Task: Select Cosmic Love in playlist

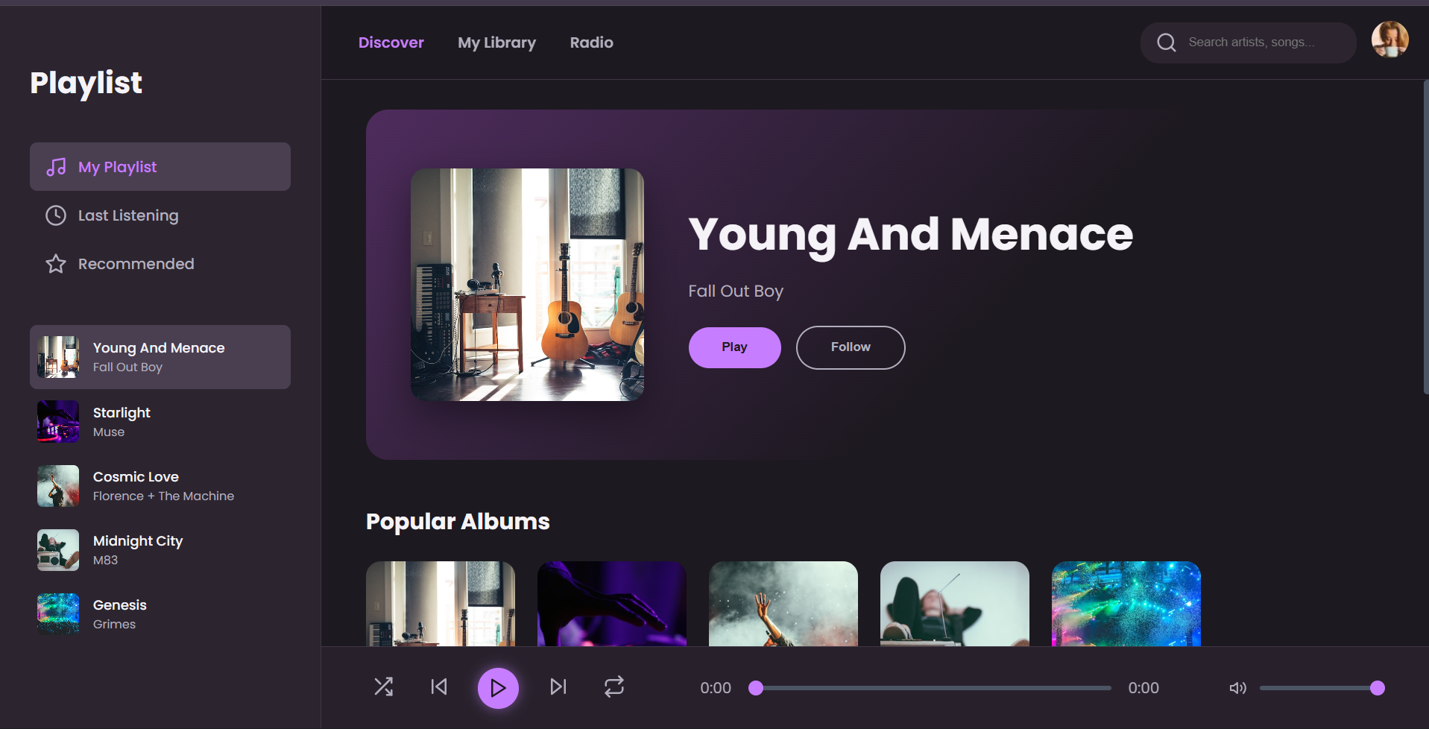Action: (x=160, y=486)
